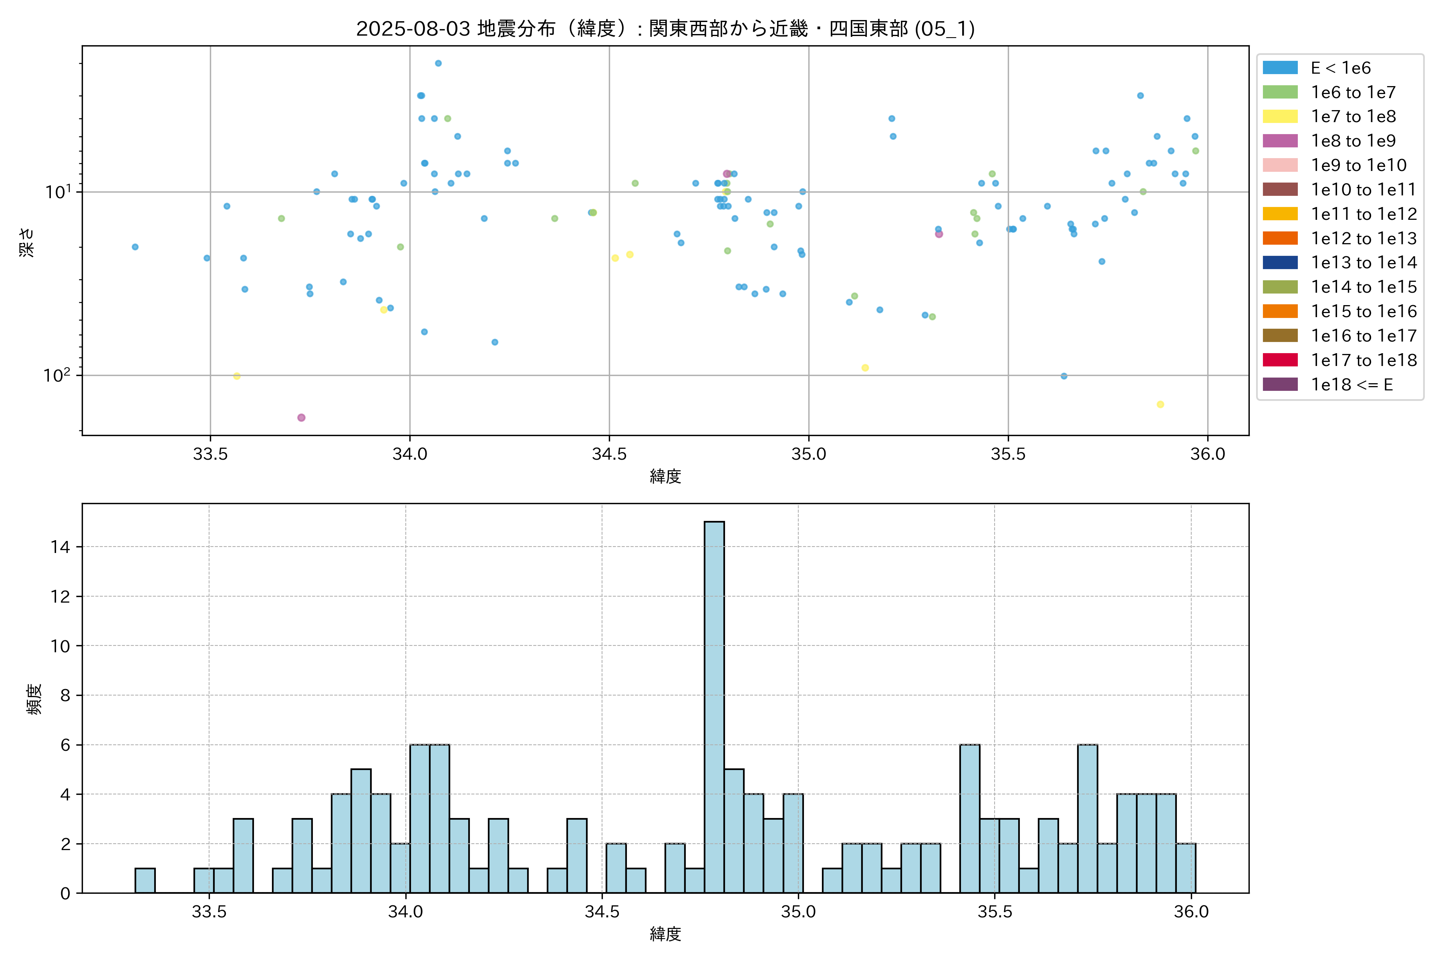This screenshot has height=961, width=1442.
Task: Click the 1e18 <= E legend label
Action: (1351, 385)
